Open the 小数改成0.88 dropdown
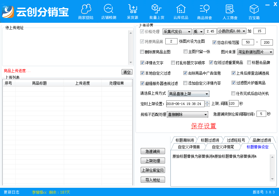This screenshot has height=196, width=279. click(232, 31)
